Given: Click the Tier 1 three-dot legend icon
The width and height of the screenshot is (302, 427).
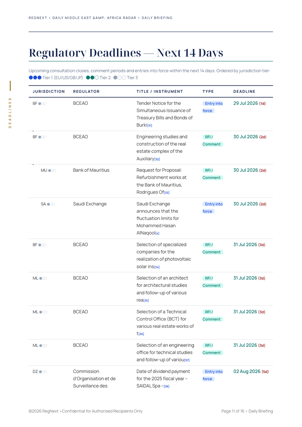Looking at the screenshot, I should click(35, 78).
